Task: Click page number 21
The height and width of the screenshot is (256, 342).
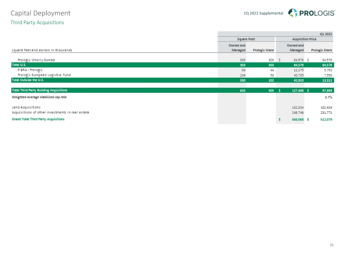Action: pyautogui.click(x=332, y=245)
